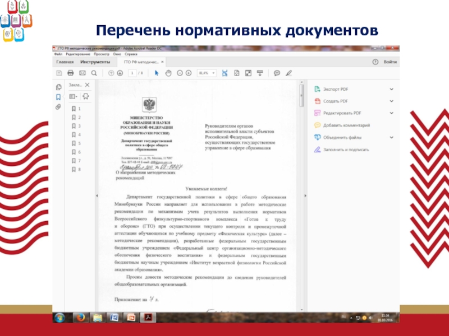Switch to the Инструменты tab
This screenshot has width=449, height=336.
coord(95,62)
